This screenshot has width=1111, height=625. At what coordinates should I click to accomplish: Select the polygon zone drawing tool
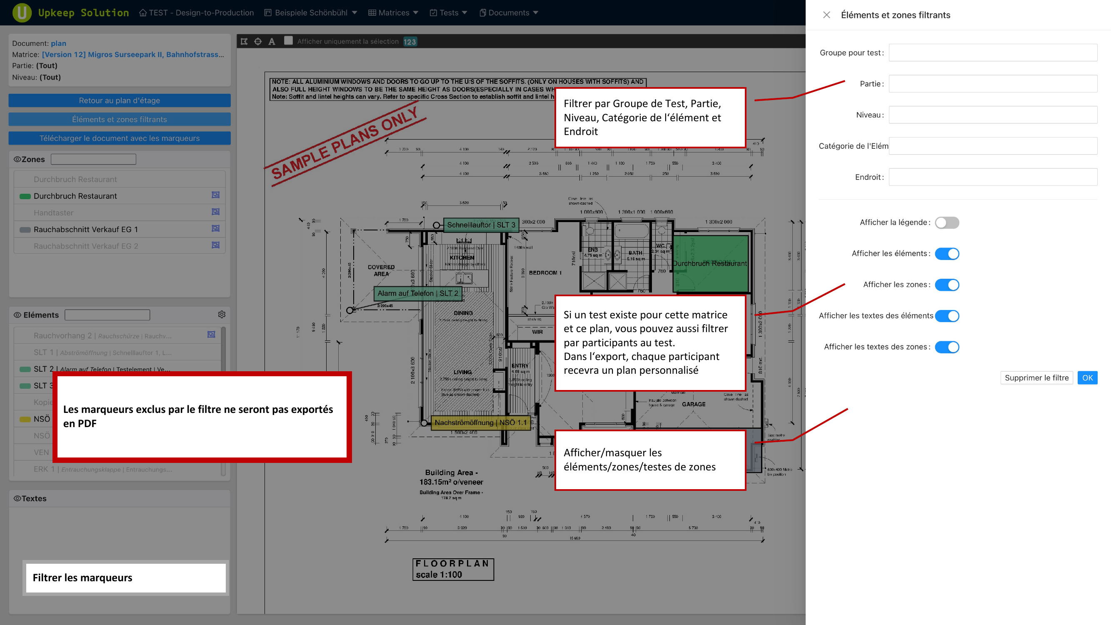pos(244,41)
